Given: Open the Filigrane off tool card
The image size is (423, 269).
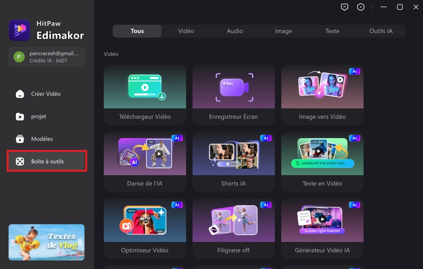Looking at the screenshot, I should (234, 228).
